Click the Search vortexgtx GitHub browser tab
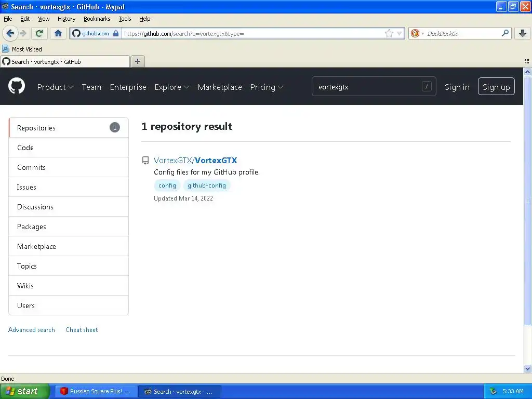The image size is (532, 399). pyautogui.click(x=65, y=61)
